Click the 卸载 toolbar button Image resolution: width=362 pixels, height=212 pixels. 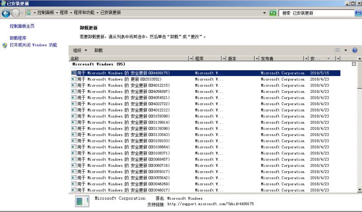click(x=99, y=50)
